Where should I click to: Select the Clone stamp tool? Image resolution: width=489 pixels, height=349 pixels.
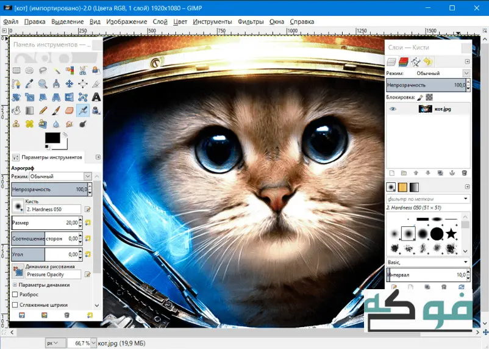pos(16,124)
